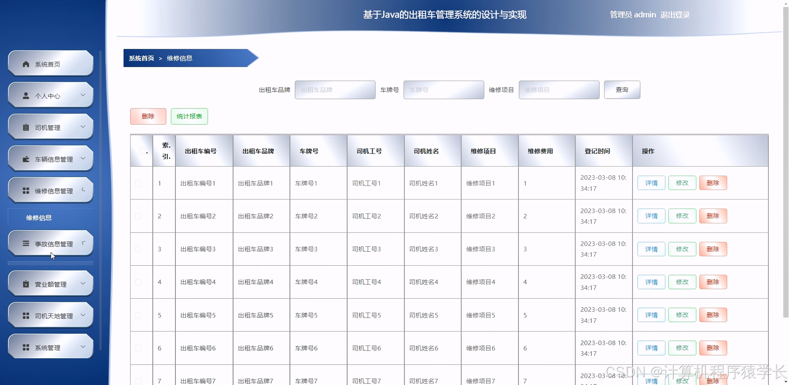789x385 pixels.
Task: Click 删除 for row 3
Action: [x=713, y=249]
